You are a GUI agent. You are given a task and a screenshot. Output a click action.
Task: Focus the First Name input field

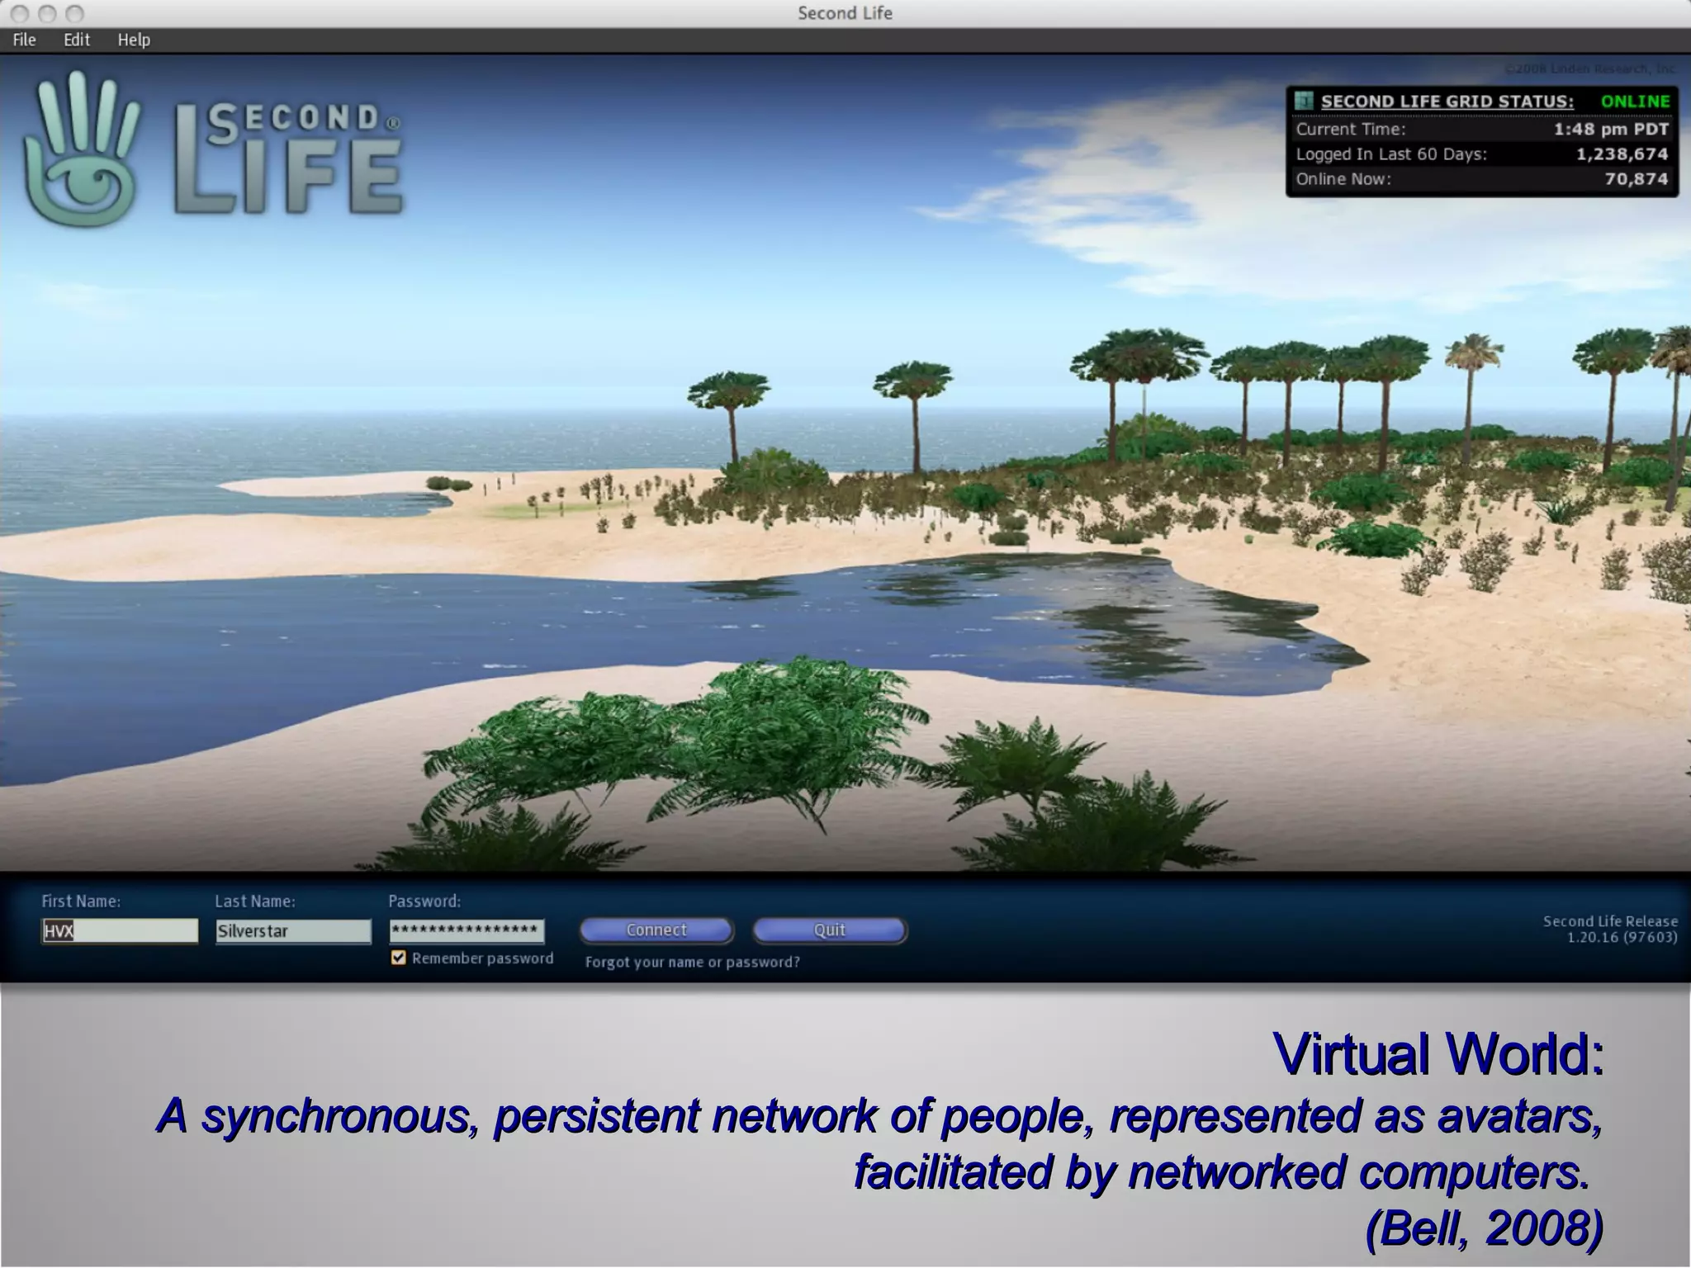point(120,931)
